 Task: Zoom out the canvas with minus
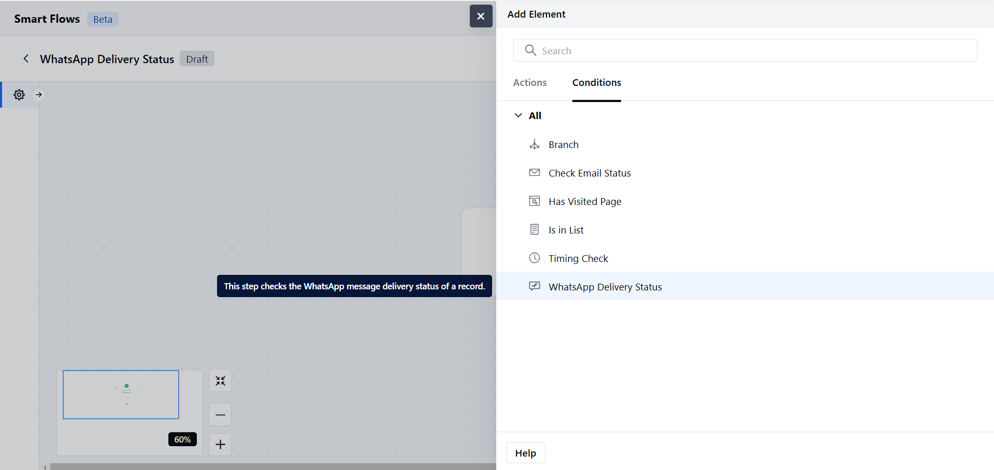[x=220, y=415]
